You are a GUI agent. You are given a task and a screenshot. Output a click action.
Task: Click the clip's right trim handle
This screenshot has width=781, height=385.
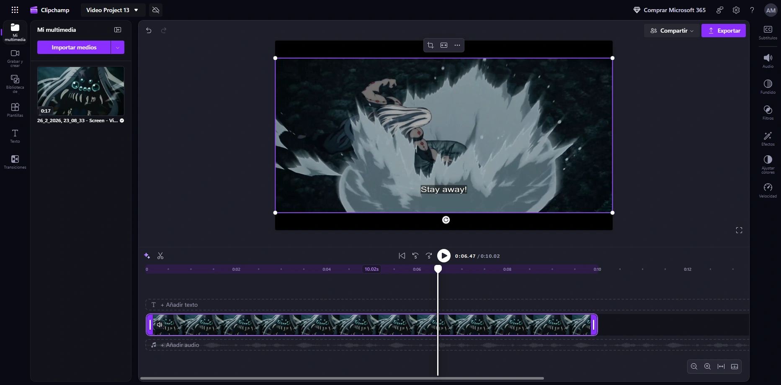click(x=593, y=325)
